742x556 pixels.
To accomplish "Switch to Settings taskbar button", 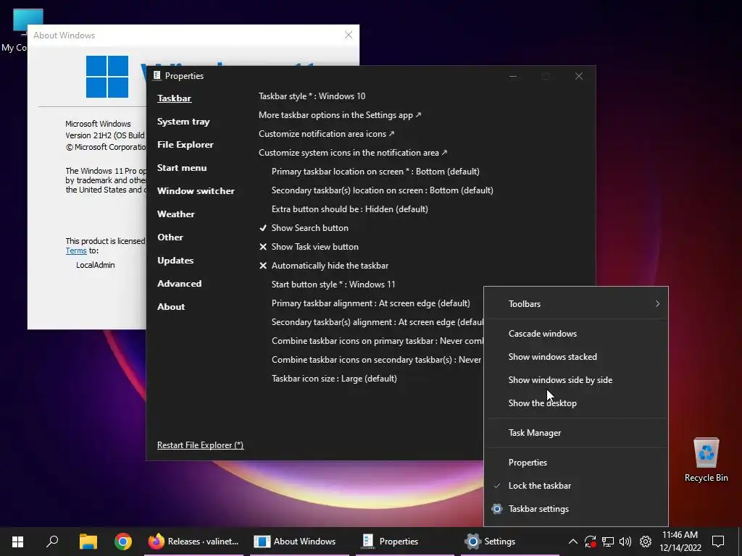I will tap(511, 542).
